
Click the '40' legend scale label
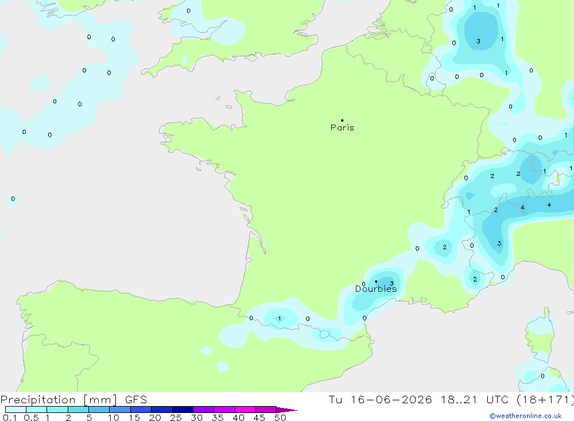(238, 418)
